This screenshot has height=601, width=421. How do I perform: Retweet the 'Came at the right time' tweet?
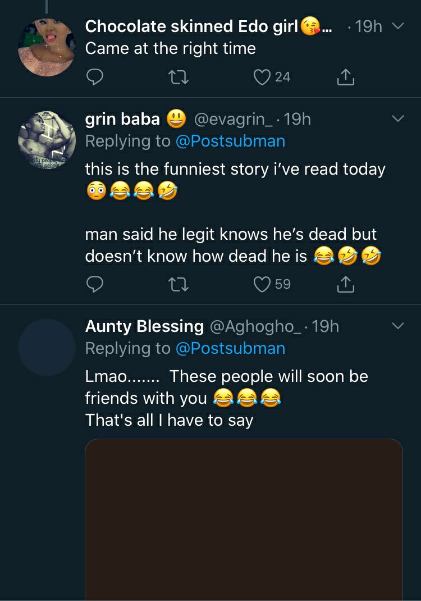[179, 77]
